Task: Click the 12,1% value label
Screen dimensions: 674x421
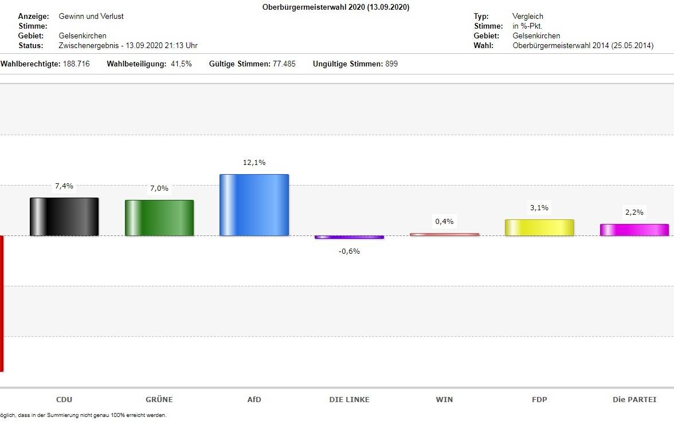Action: tap(254, 163)
